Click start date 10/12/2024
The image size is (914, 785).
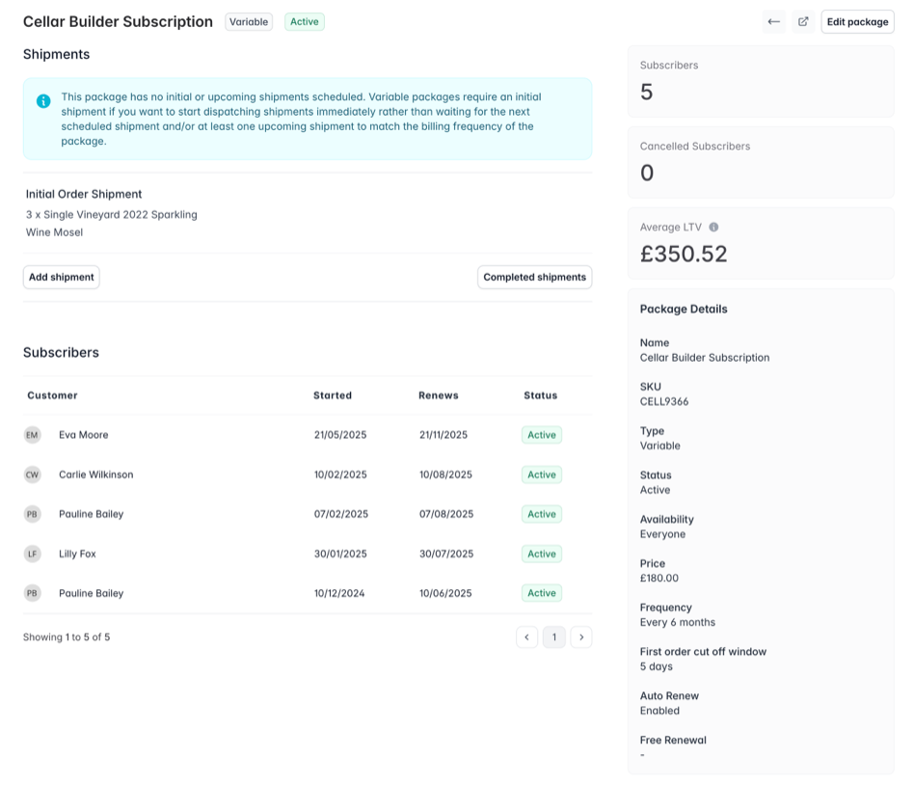coord(339,593)
